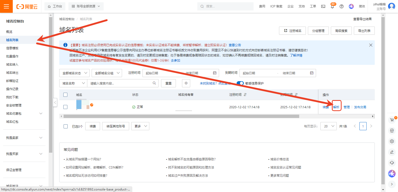Go to previous page arrow
The width and height of the screenshot is (398, 192).
click(x=355, y=126)
